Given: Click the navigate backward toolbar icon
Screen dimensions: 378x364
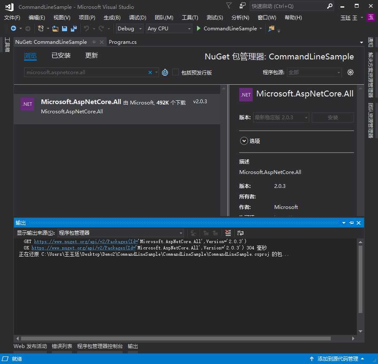Looking at the screenshot, I should (13, 29).
